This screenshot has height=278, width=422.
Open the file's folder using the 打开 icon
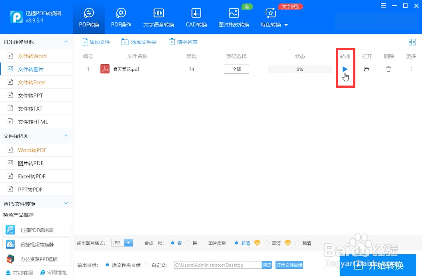point(367,69)
